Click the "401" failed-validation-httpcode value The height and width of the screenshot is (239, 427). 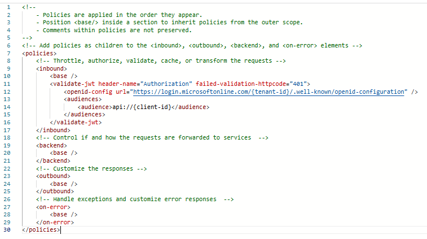click(x=298, y=84)
